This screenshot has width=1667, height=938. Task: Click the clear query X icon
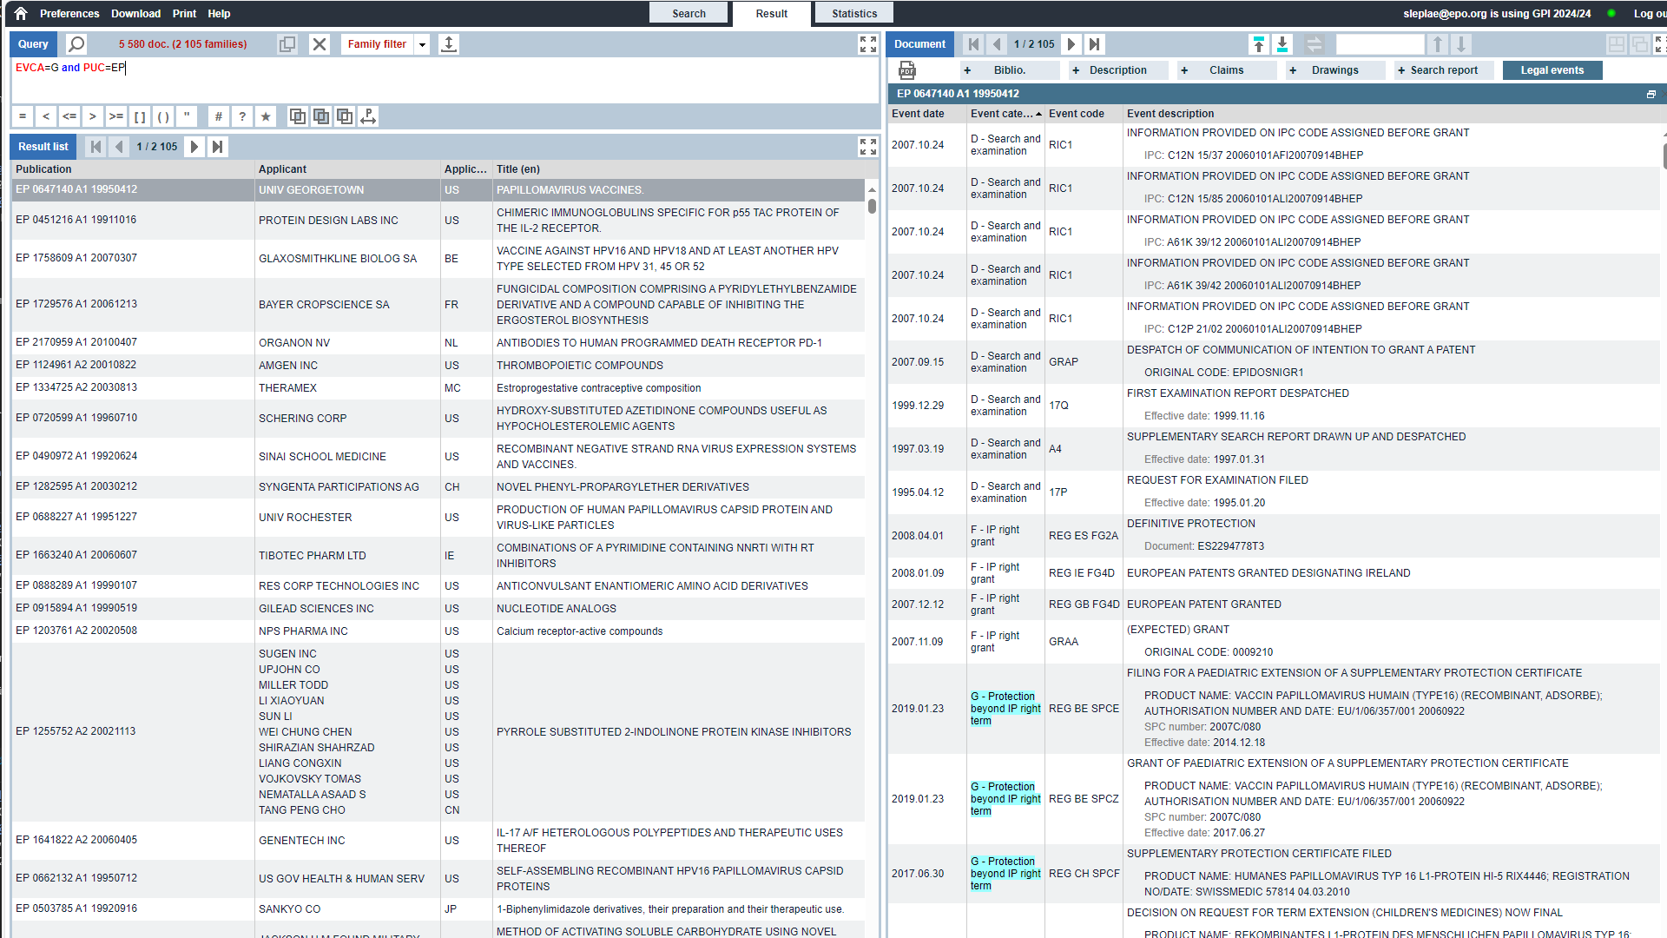320,43
